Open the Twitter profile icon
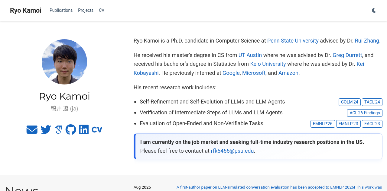The width and height of the screenshot is (387, 191). tap(46, 129)
